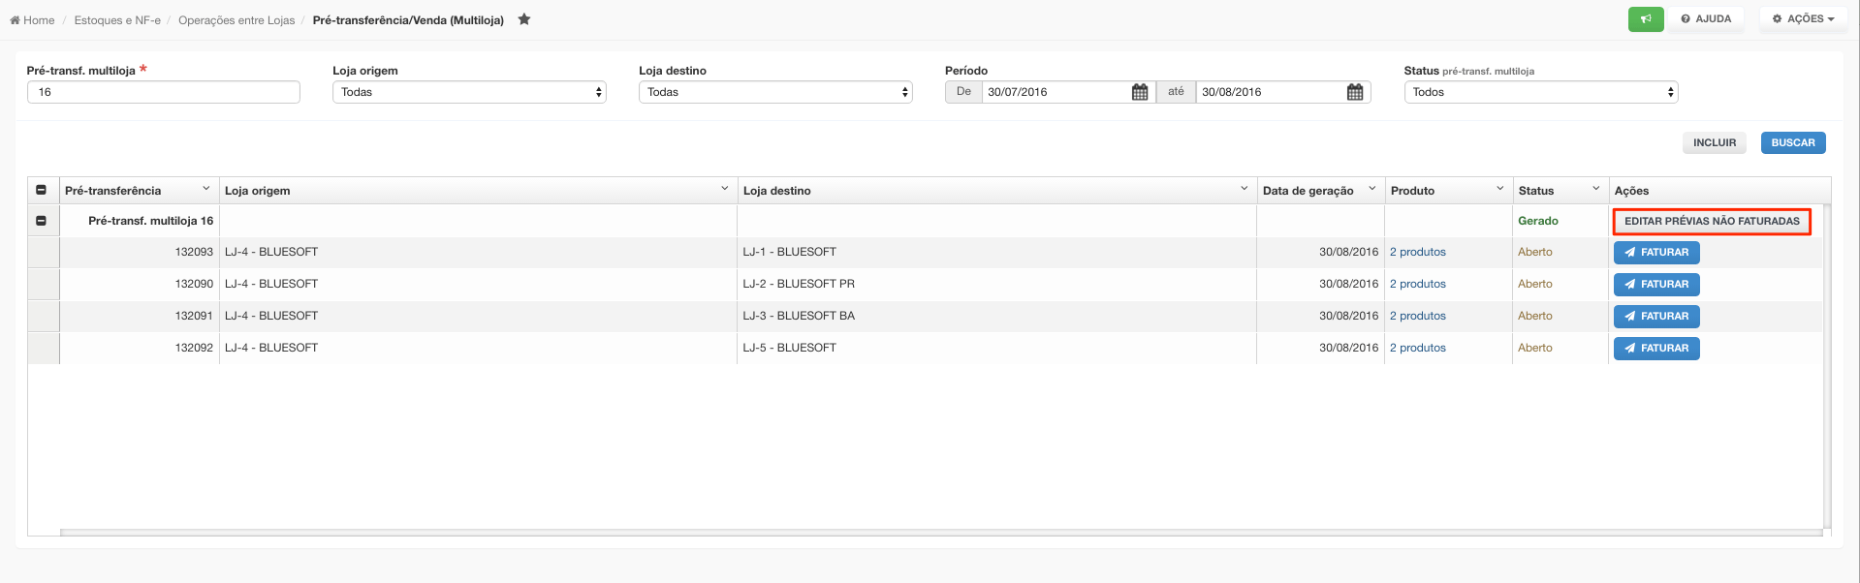Open the Status column menu arrow

pos(1595,189)
